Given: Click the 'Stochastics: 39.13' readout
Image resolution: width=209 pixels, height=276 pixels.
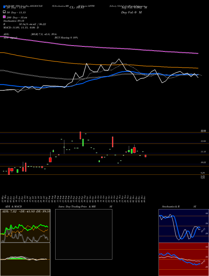Looking at the screenshot, I should click(13, 21).
